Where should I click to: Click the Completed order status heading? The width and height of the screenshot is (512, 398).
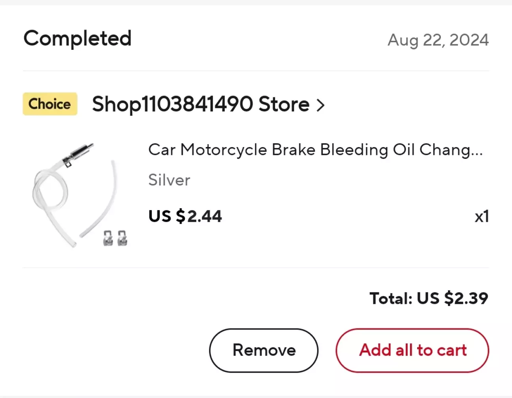(x=77, y=39)
